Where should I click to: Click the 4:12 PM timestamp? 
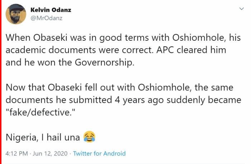16,154
